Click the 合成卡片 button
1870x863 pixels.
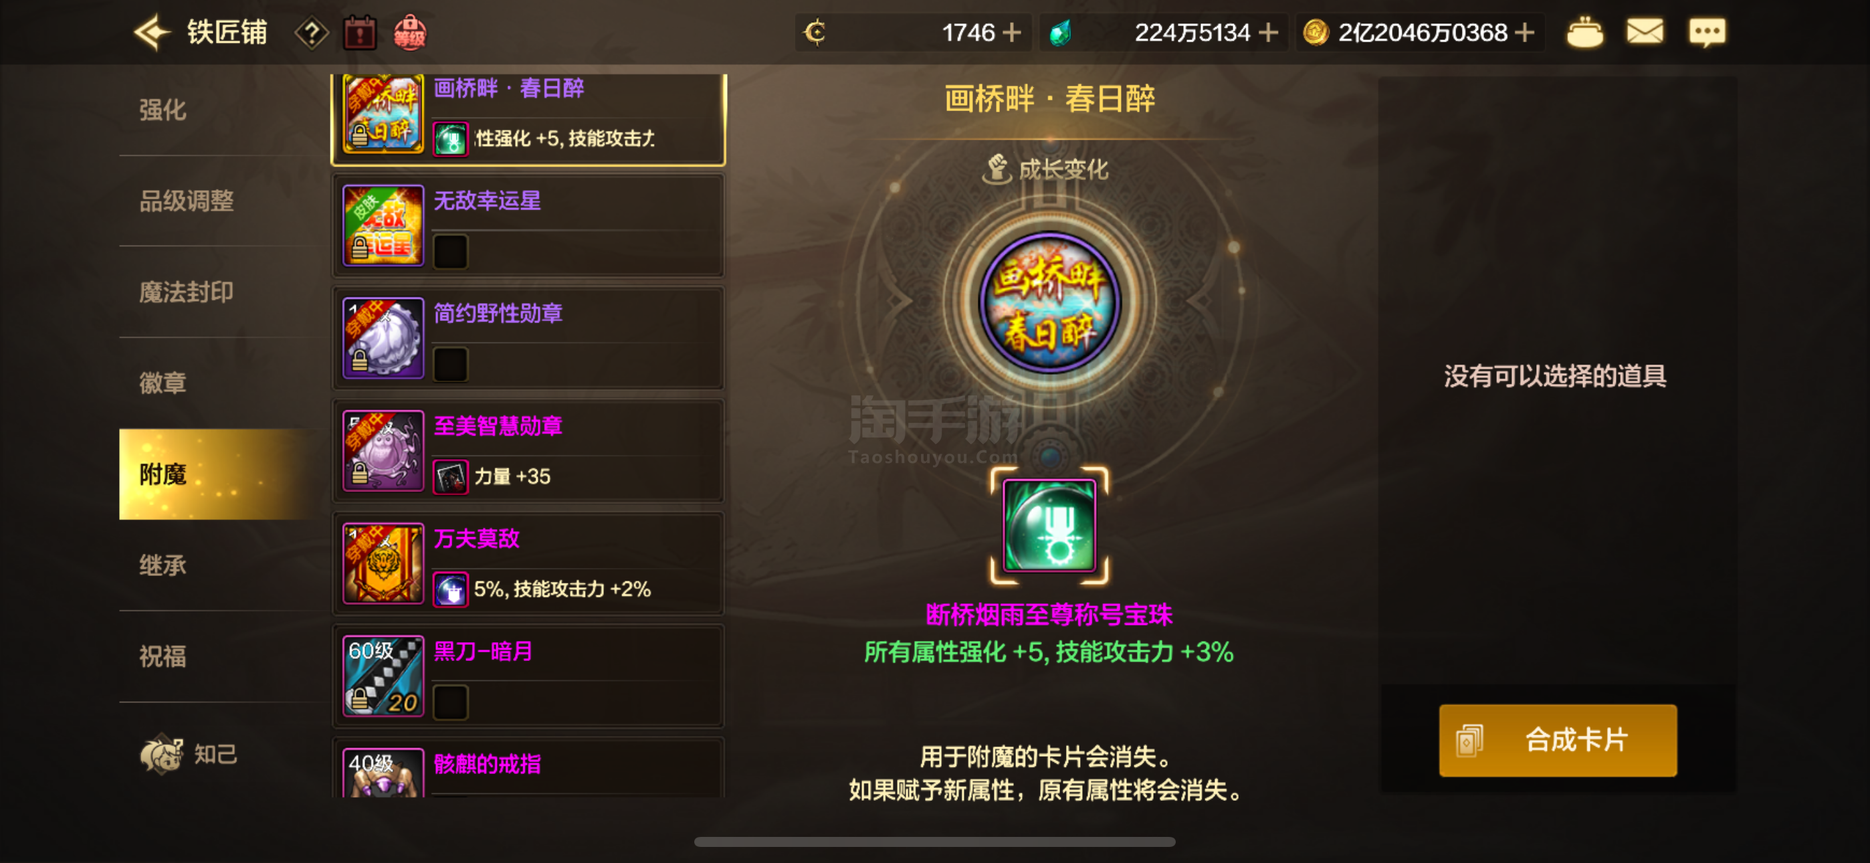pyautogui.click(x=1558, y=740)
